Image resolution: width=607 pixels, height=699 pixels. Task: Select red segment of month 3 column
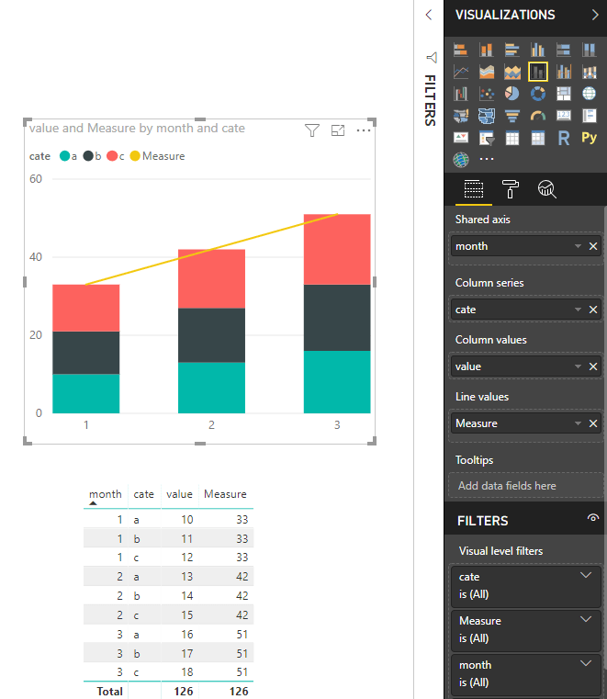[x=337, y=249]
